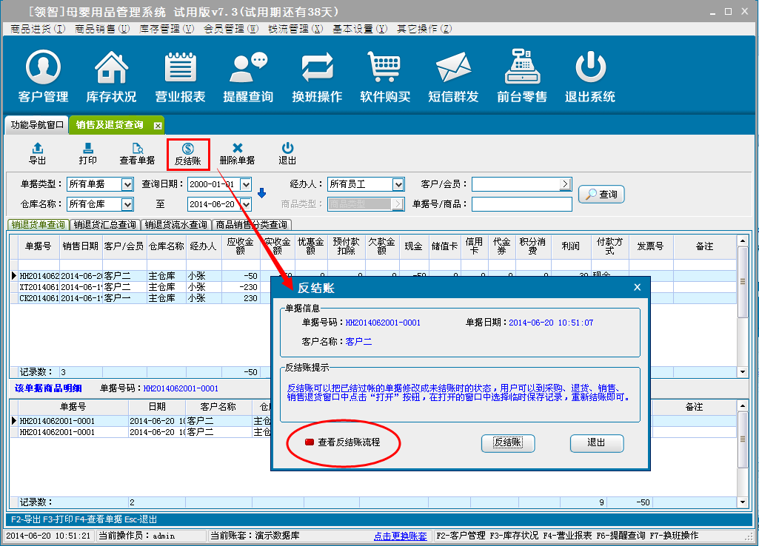This screenshot has width=759, height=546.
Task: Switch to 销退货汇总查询 tab
Action: click(x=104, y=225)
